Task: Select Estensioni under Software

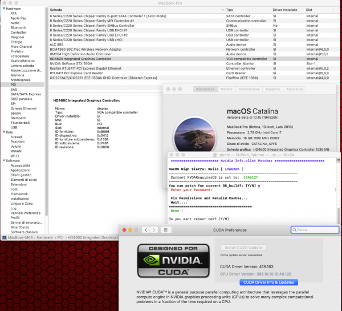Action: coord(19,184)
